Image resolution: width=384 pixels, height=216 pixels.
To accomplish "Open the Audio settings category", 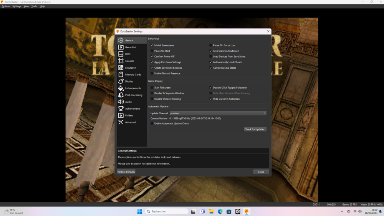I will [128, 102].
